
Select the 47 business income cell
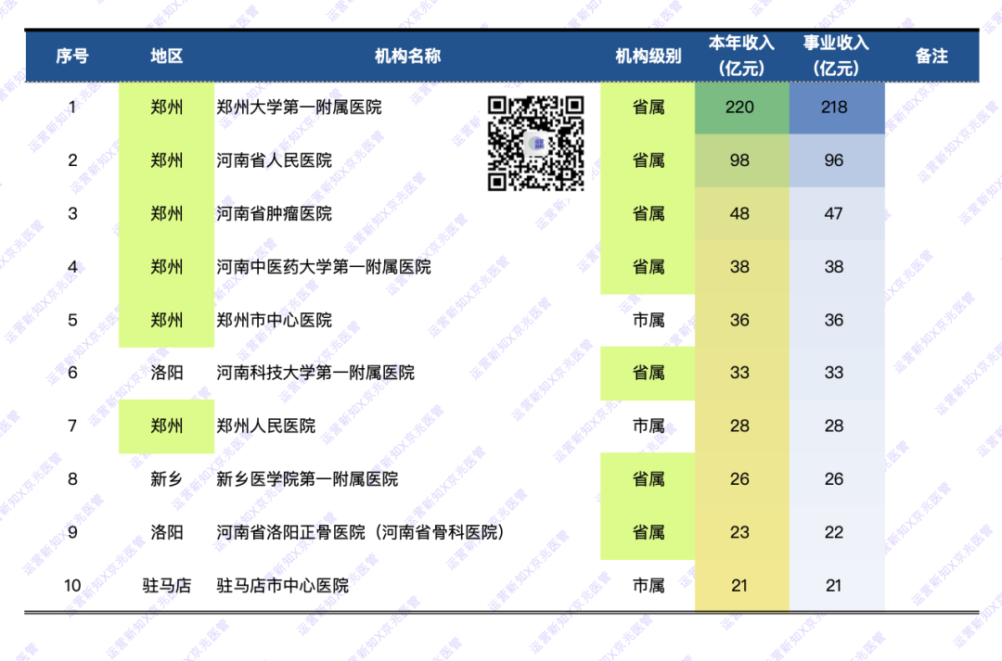837,213
